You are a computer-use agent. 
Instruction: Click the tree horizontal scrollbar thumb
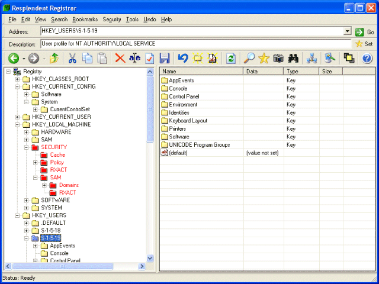pos(62,266)
